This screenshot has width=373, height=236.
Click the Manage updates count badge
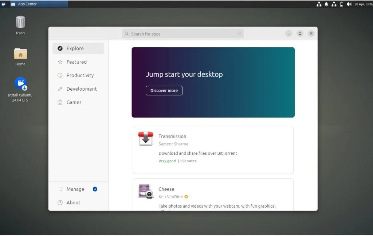click(x=95, y=189)
